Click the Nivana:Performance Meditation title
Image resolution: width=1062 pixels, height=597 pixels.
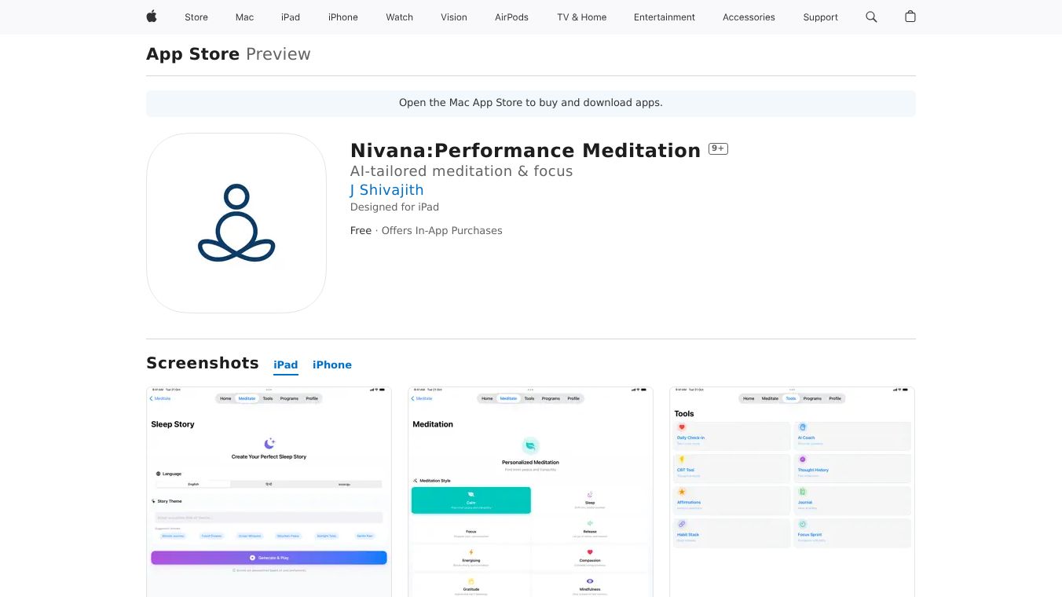tap(526, 150)
